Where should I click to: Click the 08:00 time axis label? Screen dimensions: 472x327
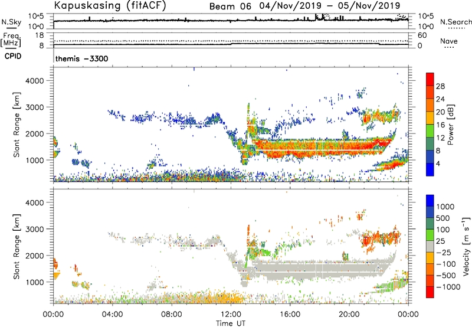pos(172,315)
